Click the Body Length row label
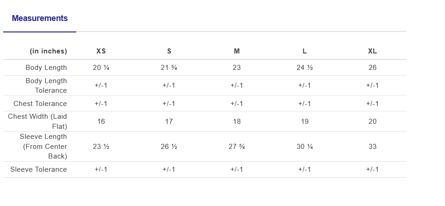 pos(46,68)
